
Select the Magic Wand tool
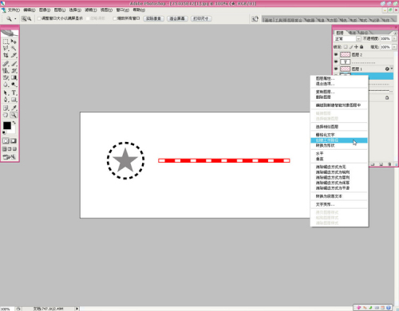pos(14,49)
